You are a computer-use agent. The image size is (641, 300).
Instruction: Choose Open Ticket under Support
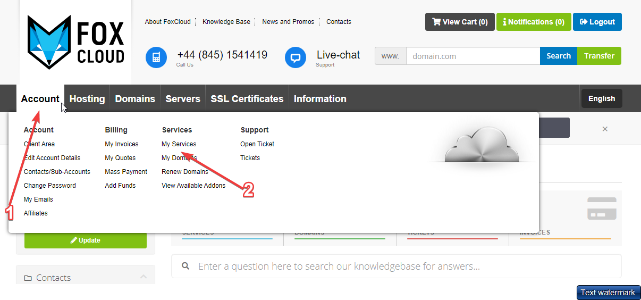tap(257, 144)
